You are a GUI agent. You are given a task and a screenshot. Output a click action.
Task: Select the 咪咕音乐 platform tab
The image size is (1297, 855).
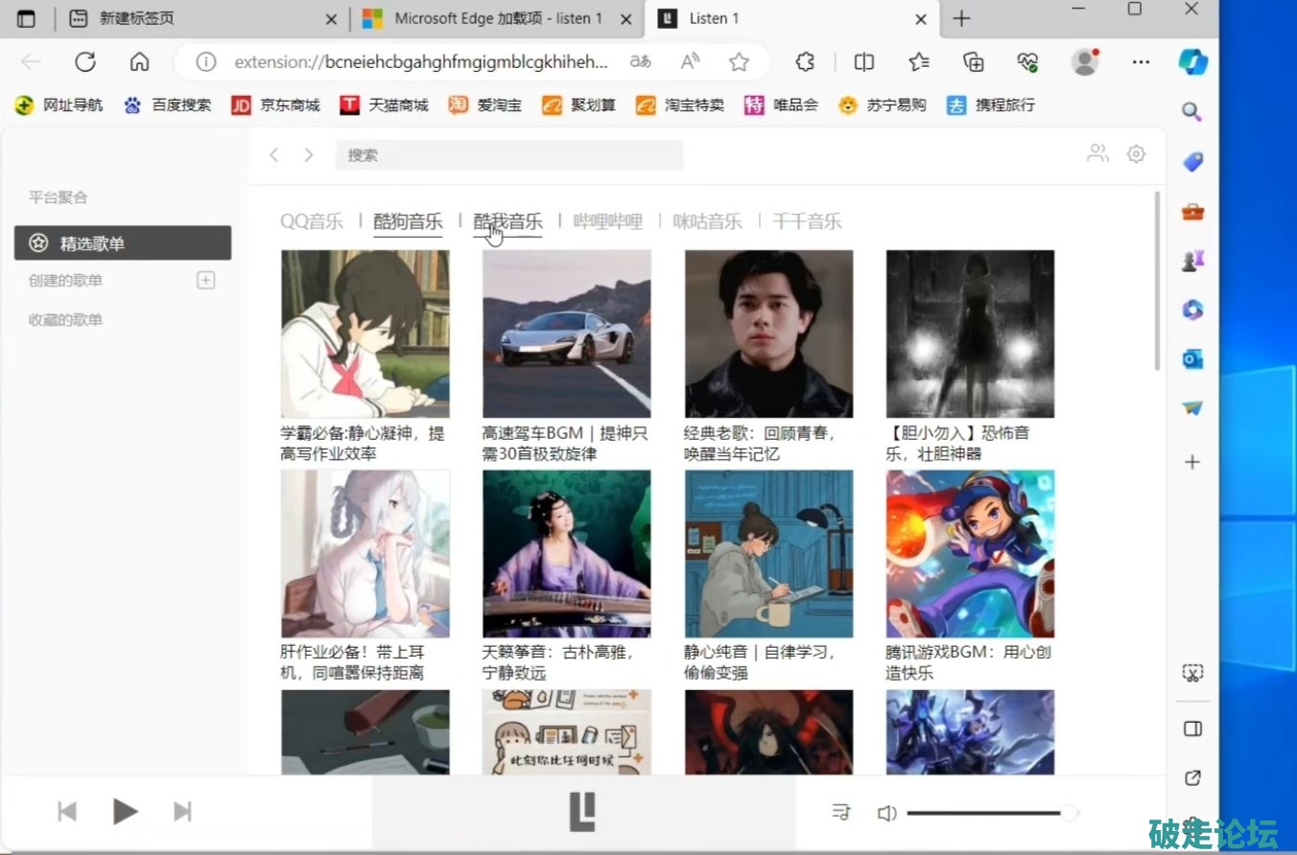pos(707,221)
